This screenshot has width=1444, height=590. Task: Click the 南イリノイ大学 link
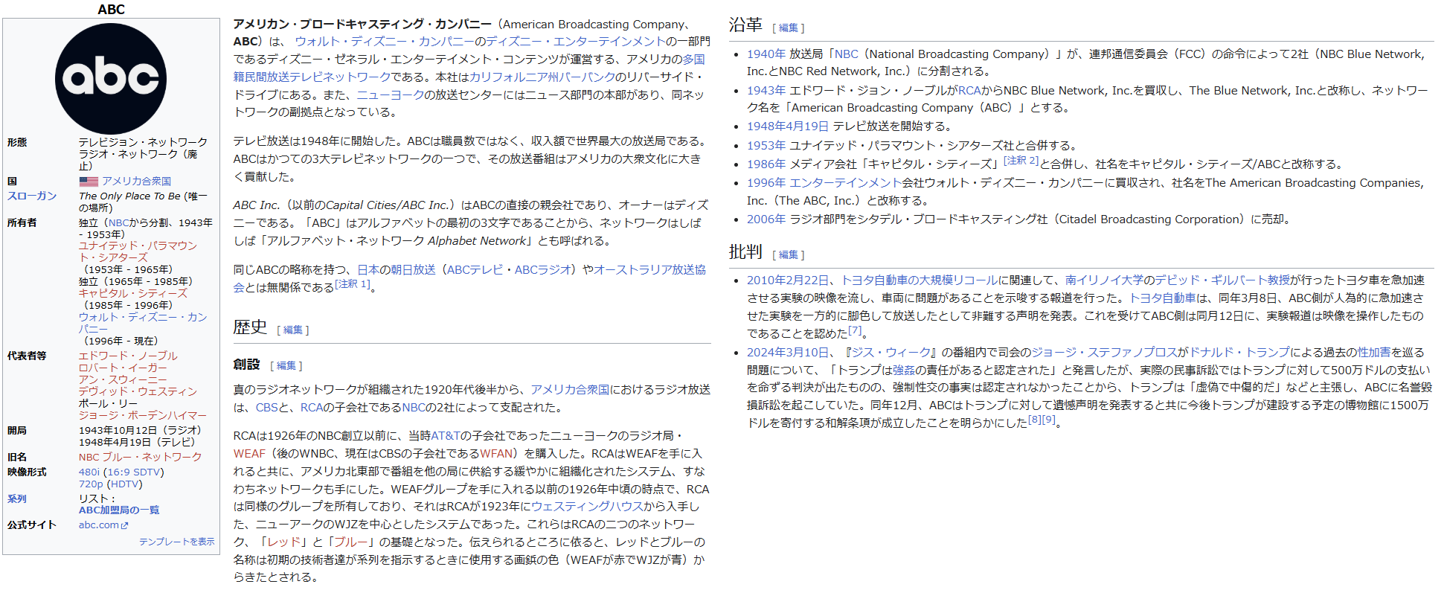1104,280
